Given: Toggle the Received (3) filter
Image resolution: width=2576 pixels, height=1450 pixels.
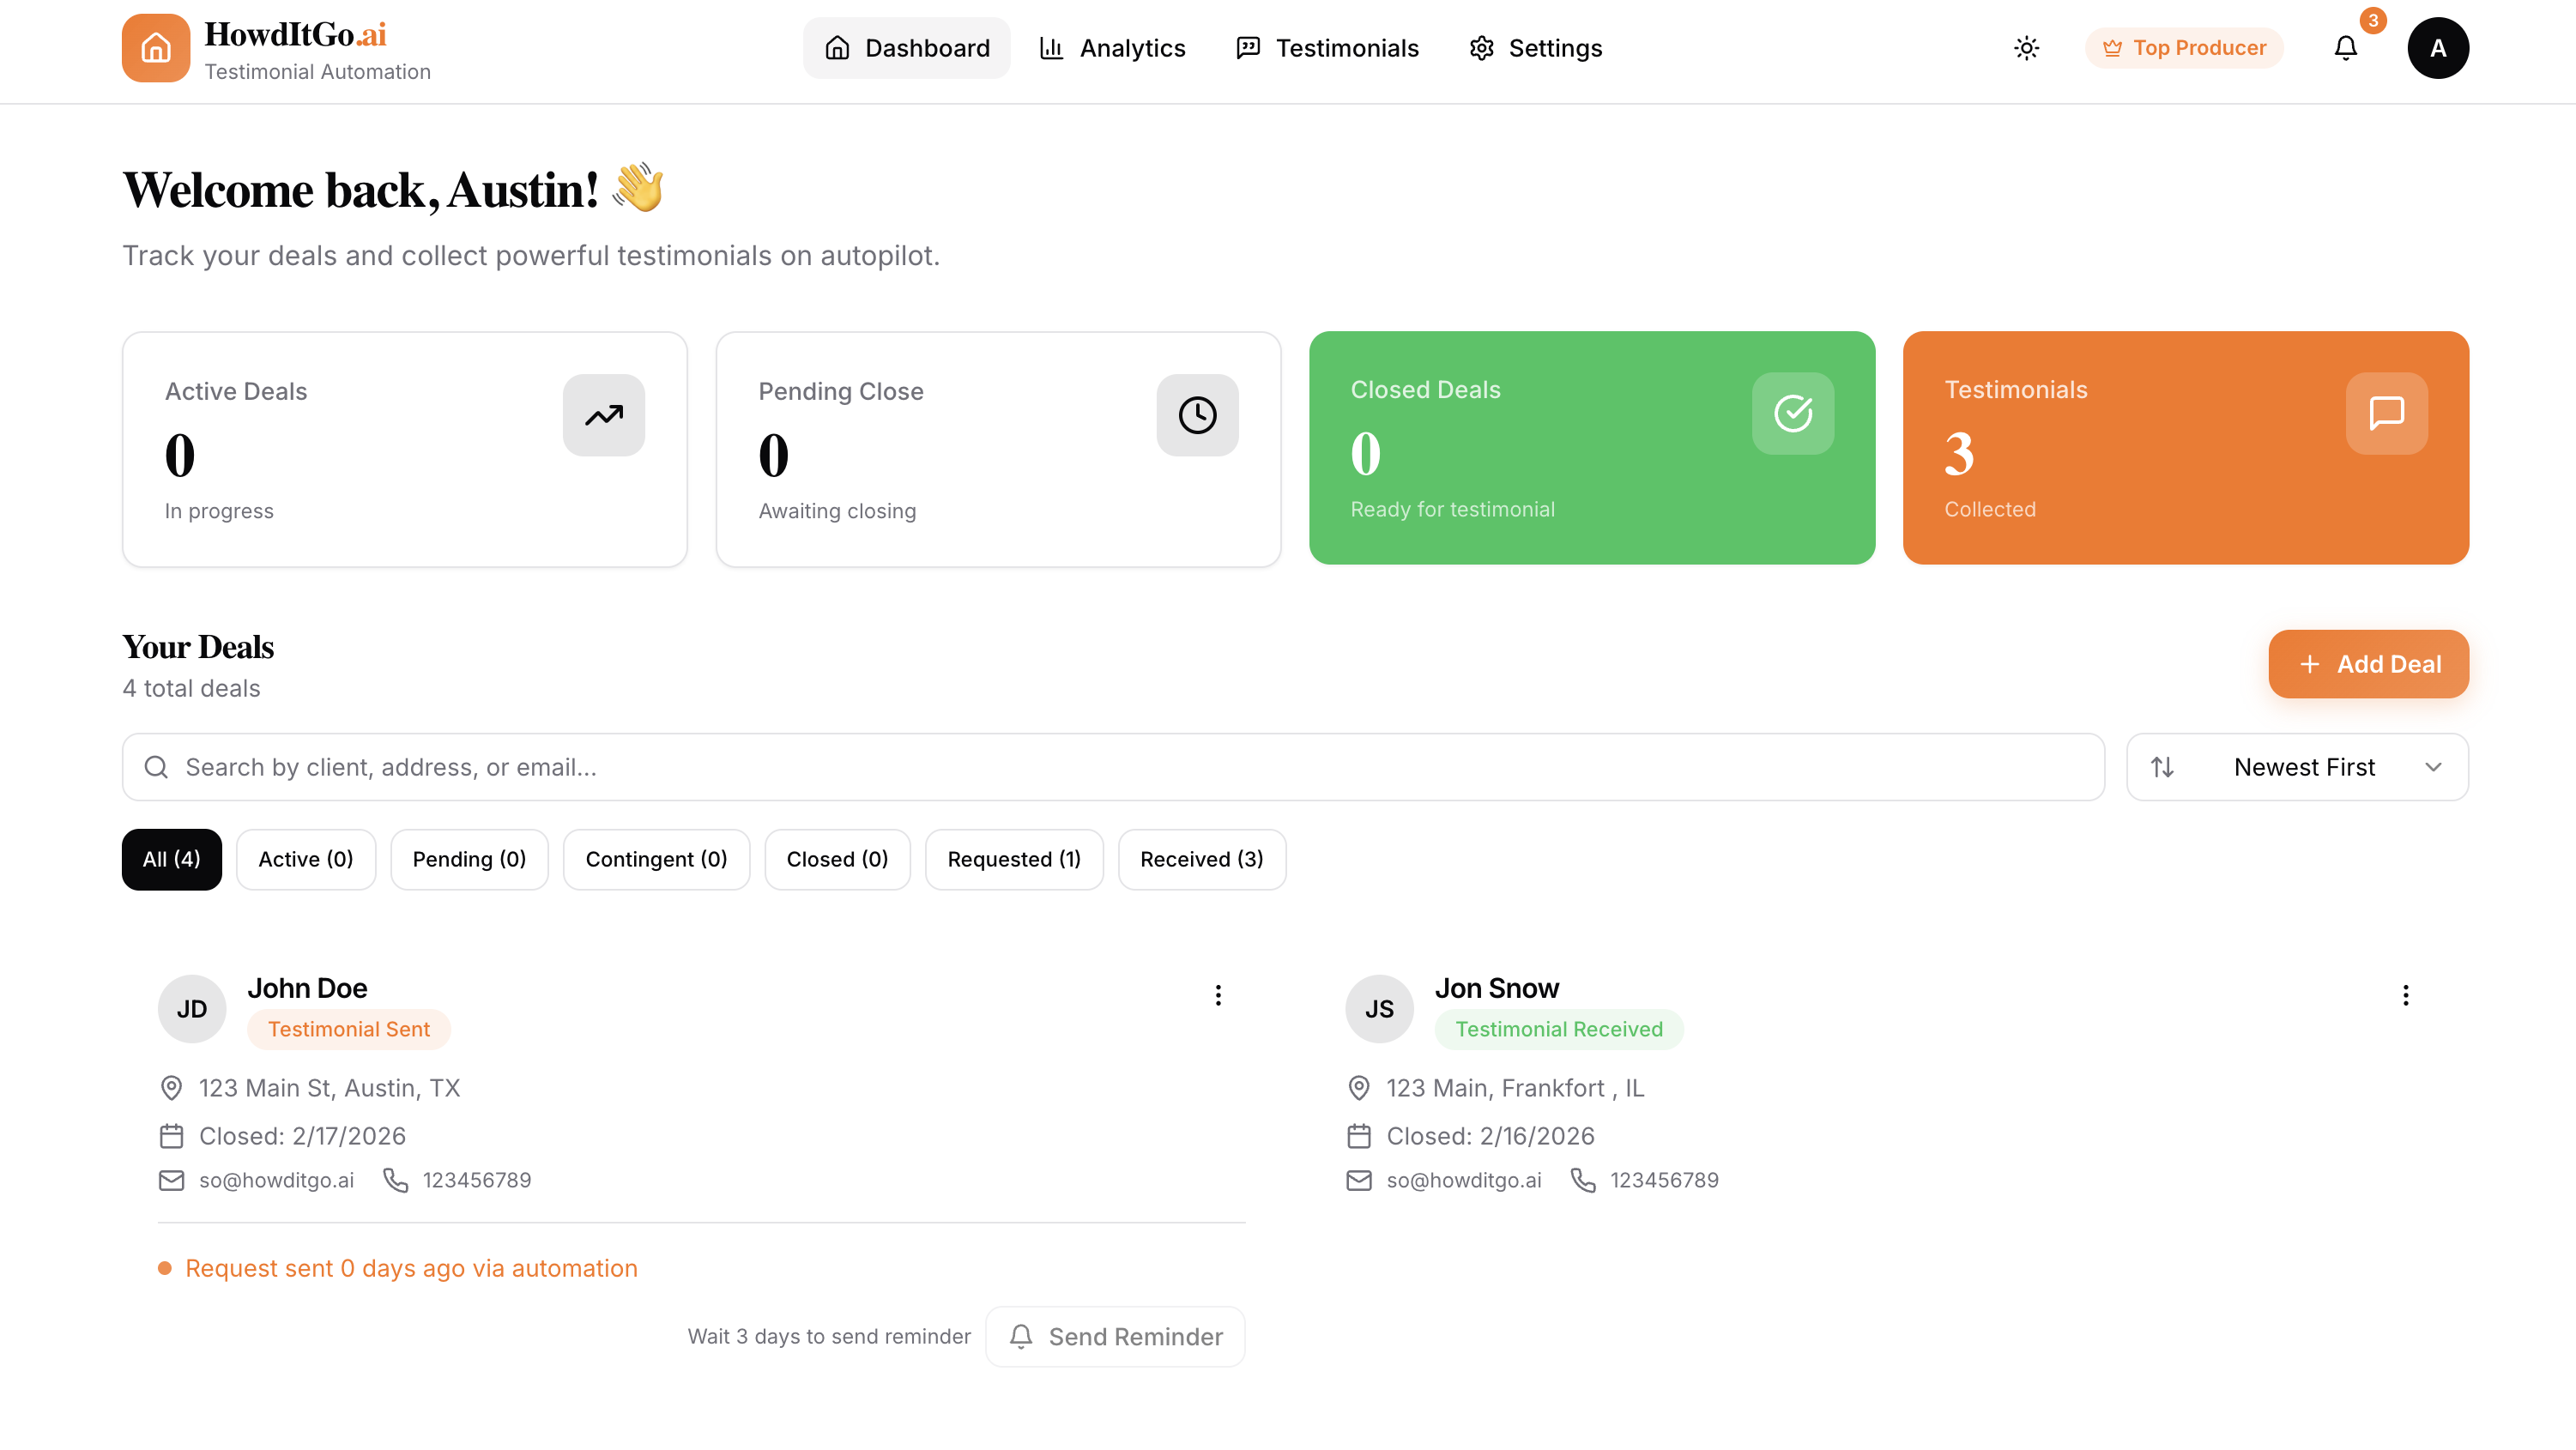Looking at the screenshot, I should [x=1202, y=859].
